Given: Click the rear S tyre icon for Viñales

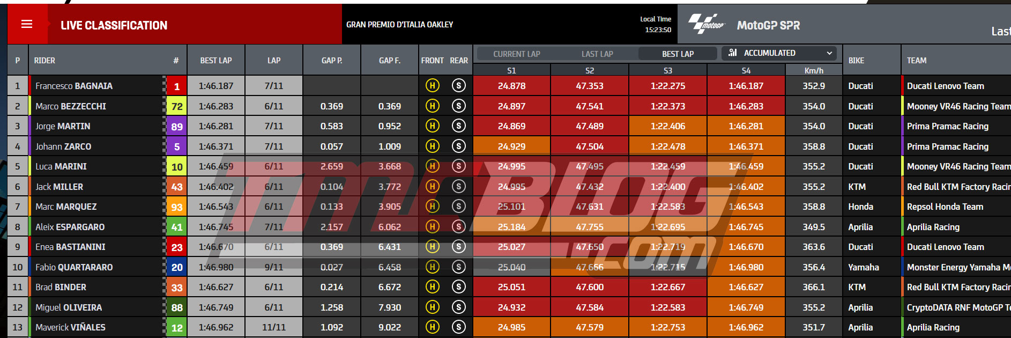Looking at the screenshot, I should pyautogui.click(x=458, y=327).
